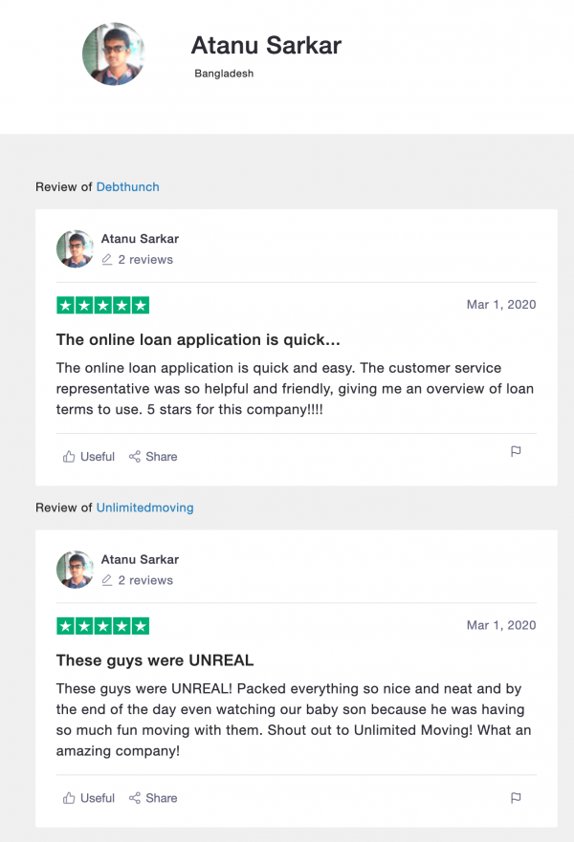Viewport: 574px width, 842px height.
Task: Flag the Unlimitedmoving review
Action: (x=516, y=797)
